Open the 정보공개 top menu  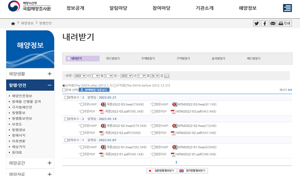pyautogui.click(x=75, y=8)
